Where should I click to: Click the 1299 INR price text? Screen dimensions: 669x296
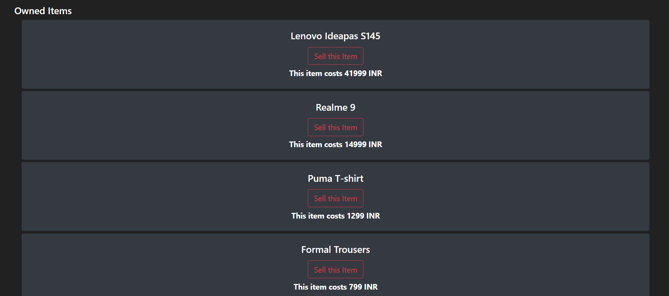click(335, 216)
